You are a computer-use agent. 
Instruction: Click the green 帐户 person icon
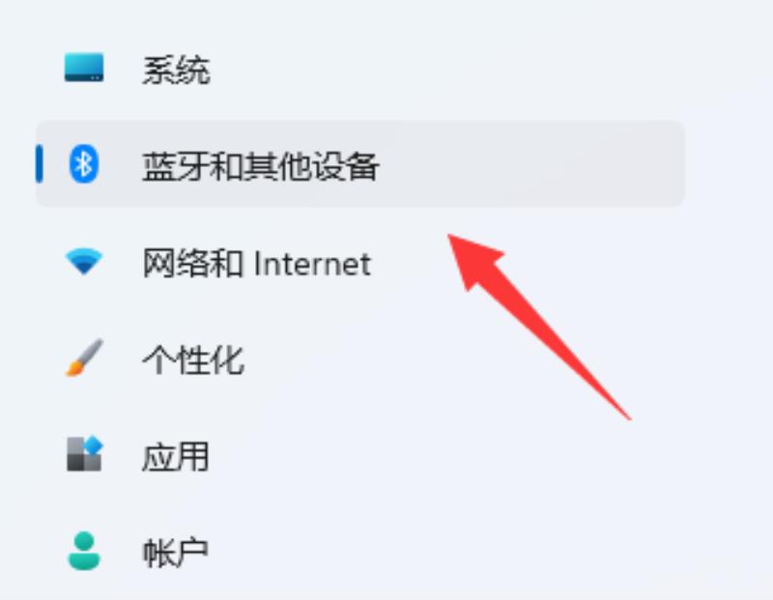coord(84,551)
